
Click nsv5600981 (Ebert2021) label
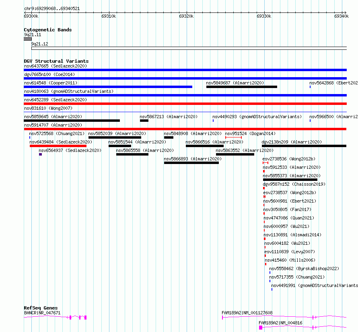[x=290, y=201]
